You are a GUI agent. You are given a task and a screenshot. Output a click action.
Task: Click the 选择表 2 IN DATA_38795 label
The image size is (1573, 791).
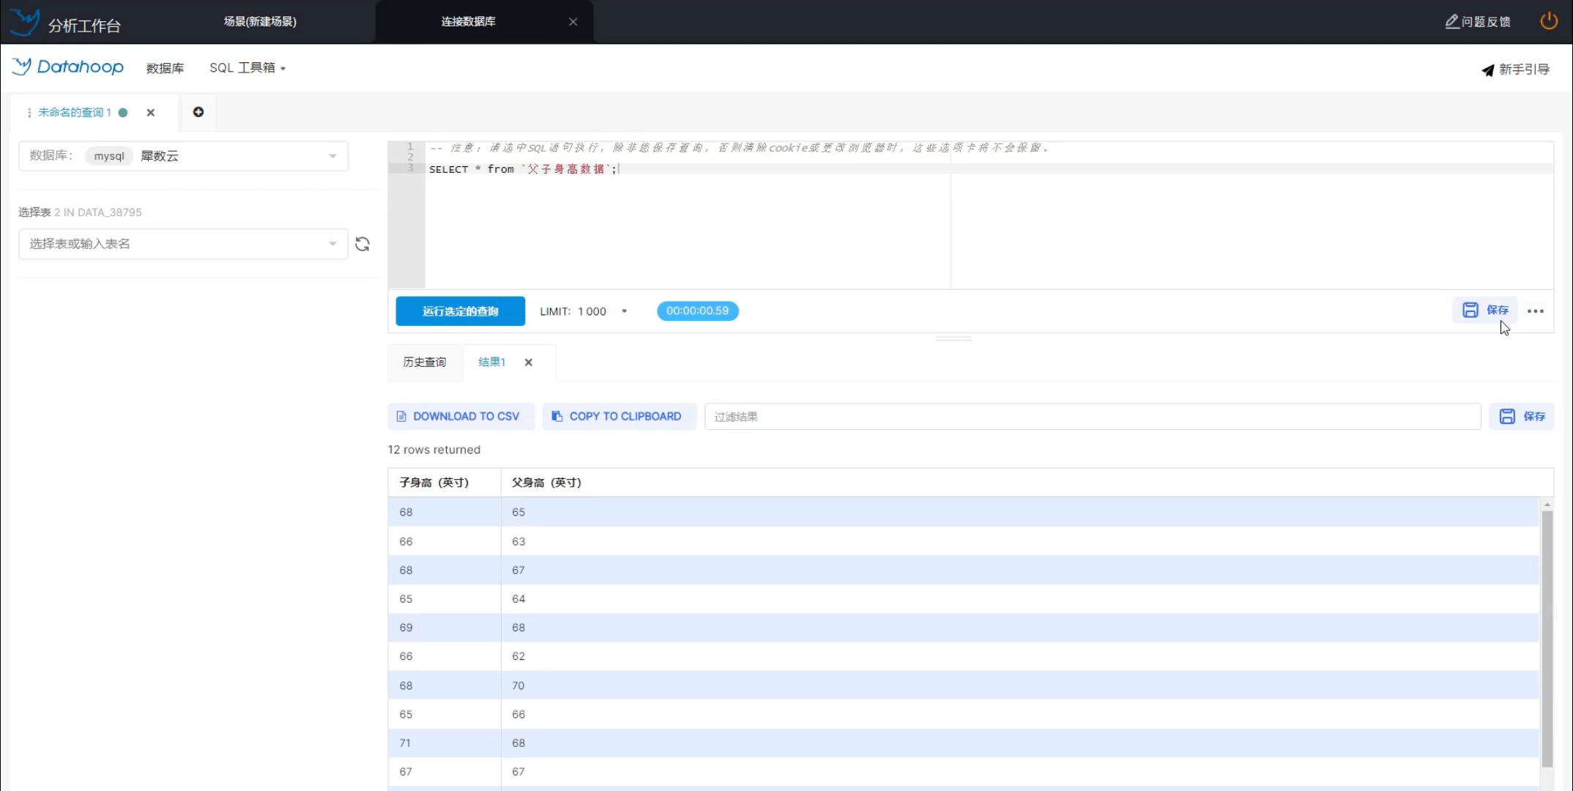click(80, 212)
